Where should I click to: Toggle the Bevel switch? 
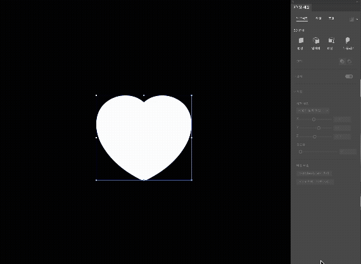pyautogui.click(x=349, y=76)
